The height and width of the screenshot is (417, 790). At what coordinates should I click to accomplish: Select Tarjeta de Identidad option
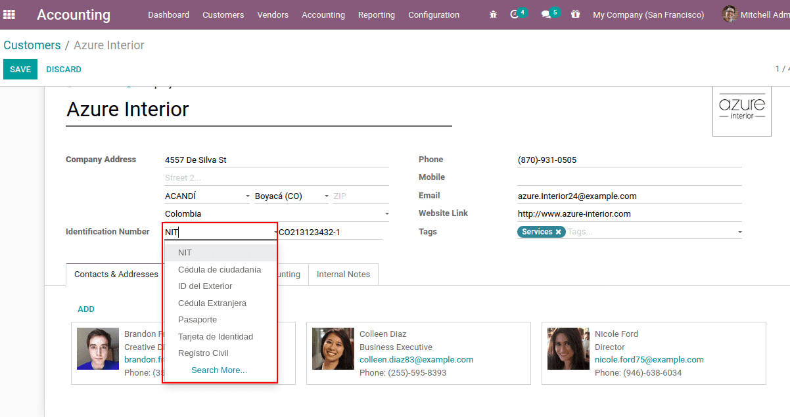coord(220,337)
